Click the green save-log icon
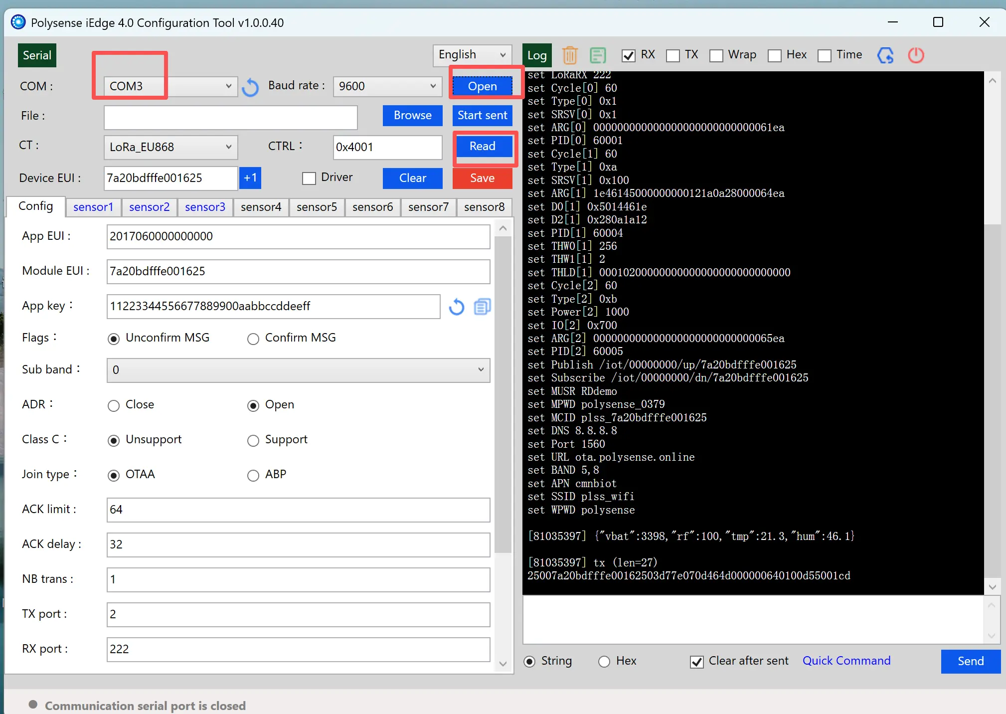 pyautogui.click(x=598, y=55)
